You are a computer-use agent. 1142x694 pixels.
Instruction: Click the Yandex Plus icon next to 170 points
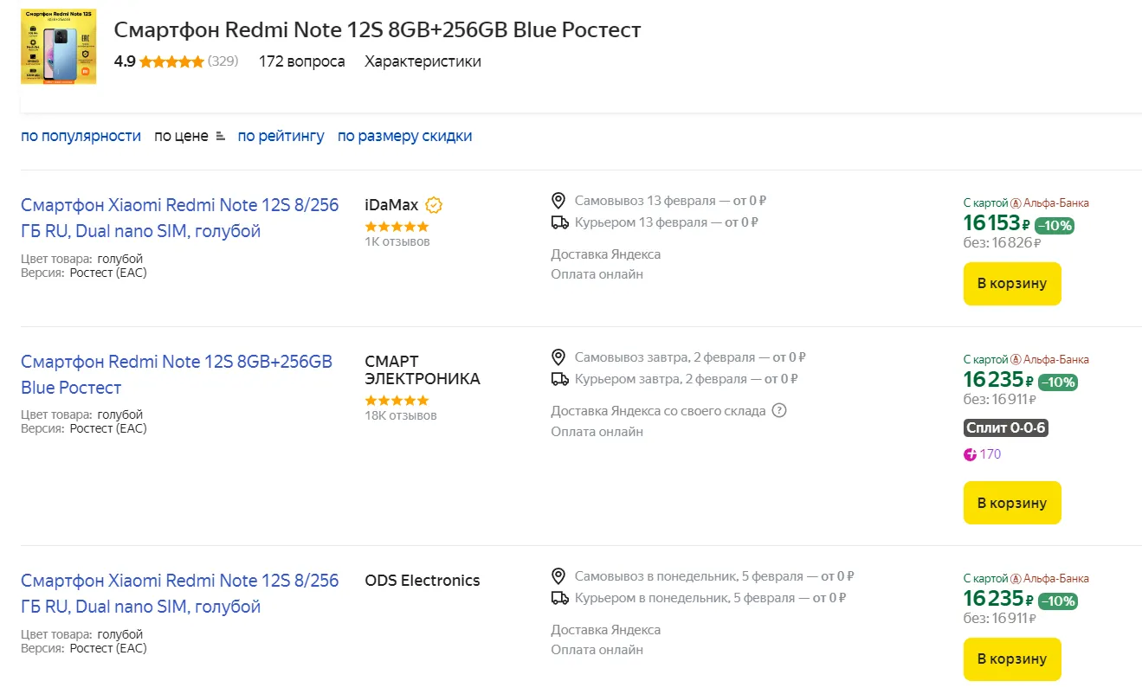click(970, 453)
